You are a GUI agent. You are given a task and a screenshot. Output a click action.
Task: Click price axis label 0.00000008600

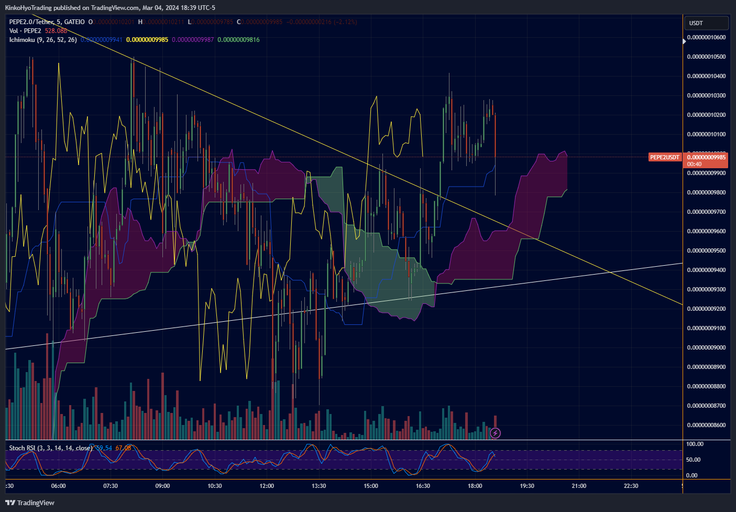pyautogui.click(x=707, y=425)
